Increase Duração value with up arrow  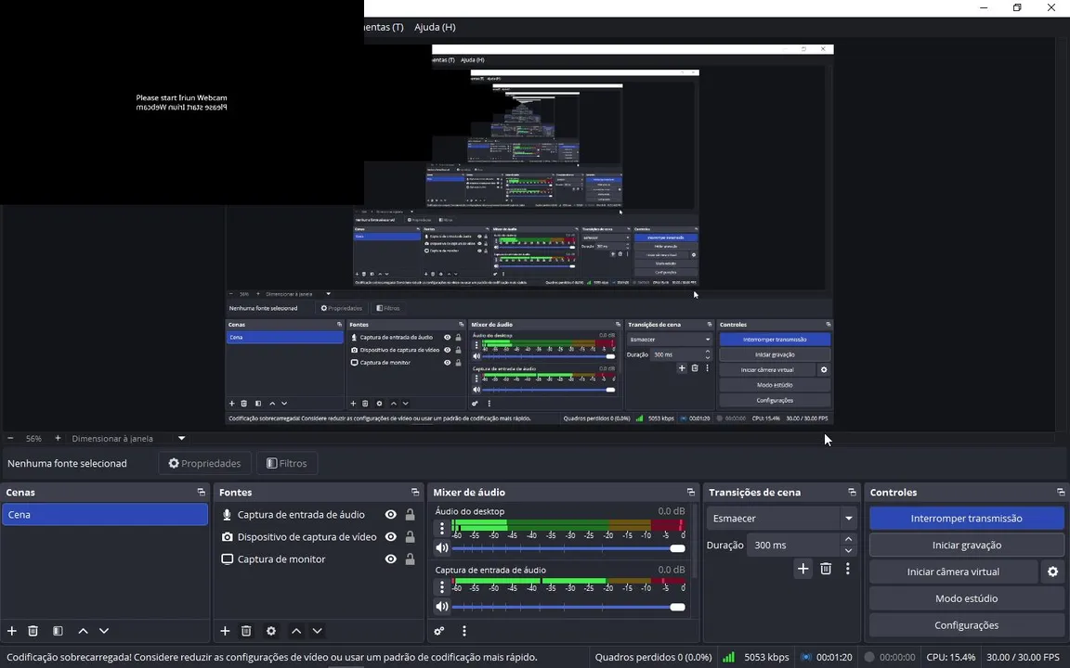coord(848,539)
